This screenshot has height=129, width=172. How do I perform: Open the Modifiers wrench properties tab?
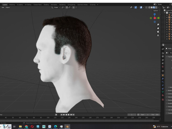click(163, 78)
